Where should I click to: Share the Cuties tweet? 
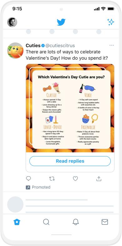tap(99, 179)
